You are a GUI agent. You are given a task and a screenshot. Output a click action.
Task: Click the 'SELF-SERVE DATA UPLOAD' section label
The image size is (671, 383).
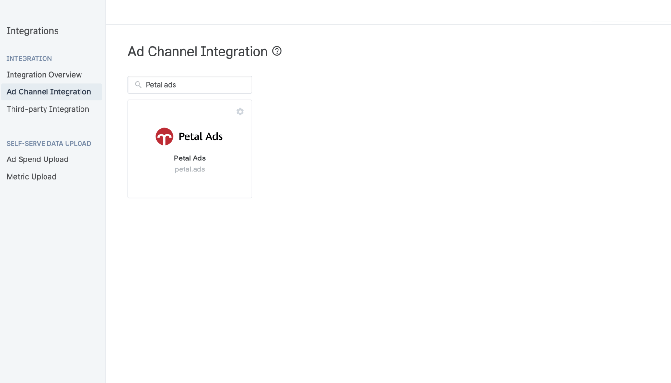49,144
